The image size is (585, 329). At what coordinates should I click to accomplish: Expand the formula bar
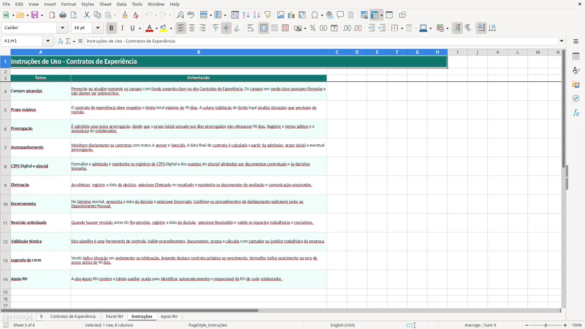tap(562, 41)
